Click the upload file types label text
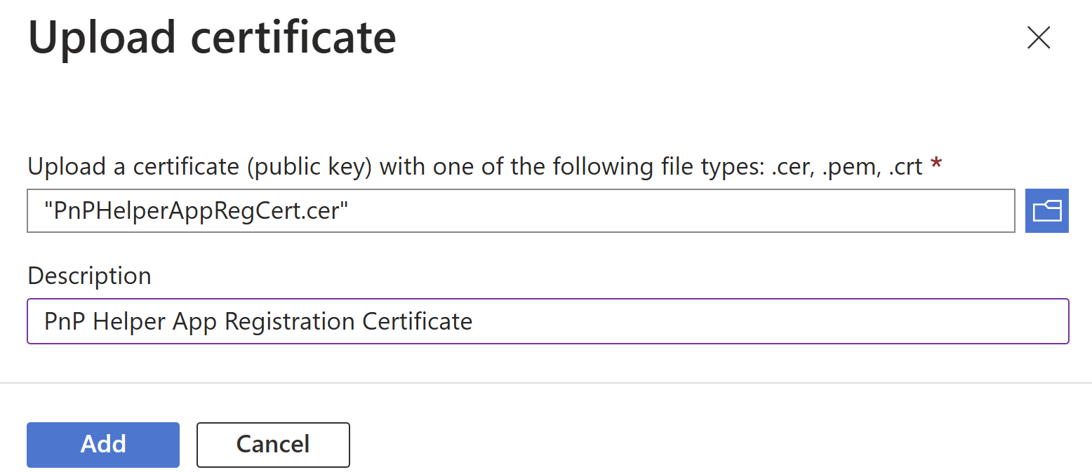The height and width of the screenshot is (472, 1092). click(475, 167)
